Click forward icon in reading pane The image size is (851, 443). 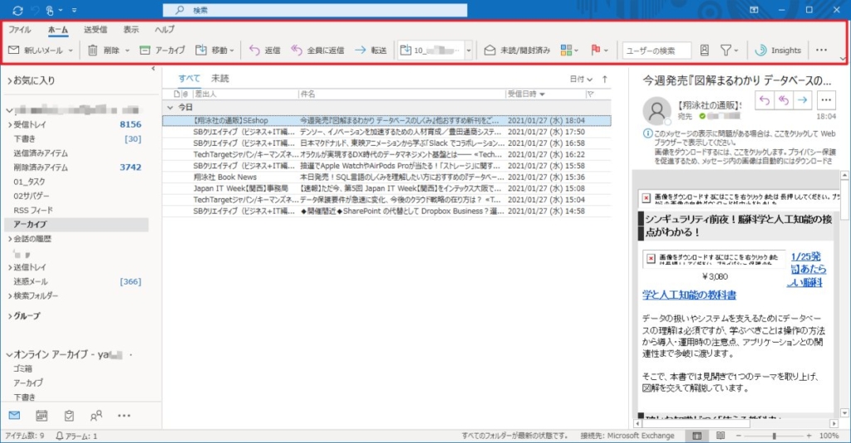[x=802, y=100]
